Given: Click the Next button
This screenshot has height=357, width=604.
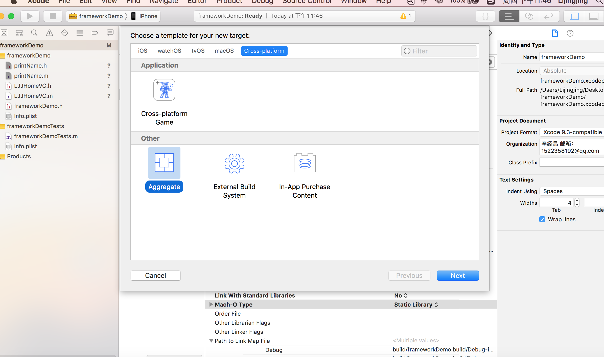Looking at the screenshot, I should click(457, 275).
